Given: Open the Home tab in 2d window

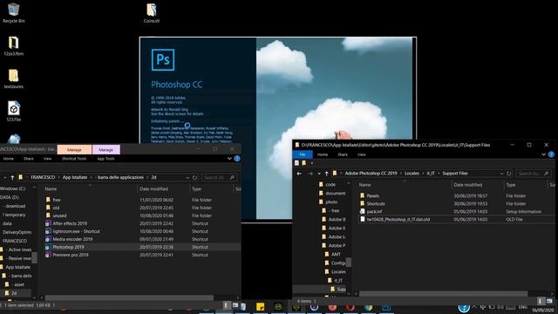Looking at the screenshot, I should (9, 159).
